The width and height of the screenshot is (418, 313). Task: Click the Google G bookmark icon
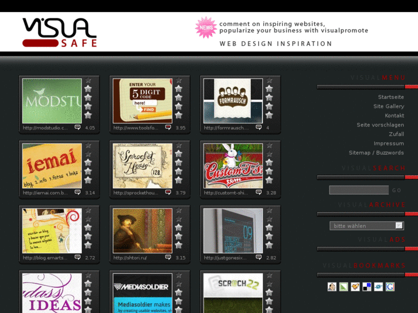tap(390, 287)
